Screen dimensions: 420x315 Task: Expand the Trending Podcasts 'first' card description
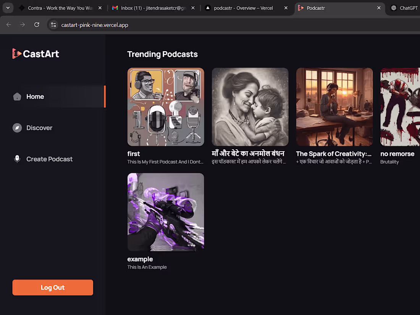pos(165,162)
